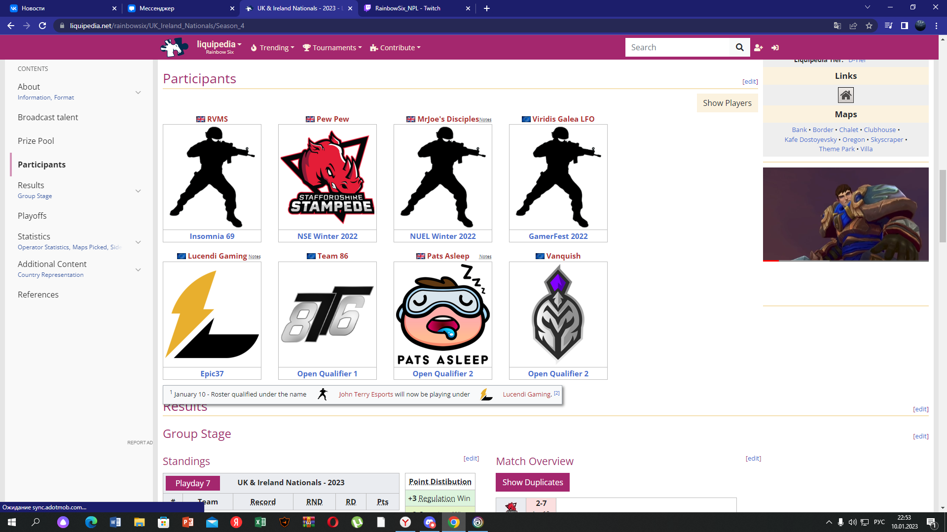Expand the Statistics section in contents

pyautogui.click(x=138, y=242)
